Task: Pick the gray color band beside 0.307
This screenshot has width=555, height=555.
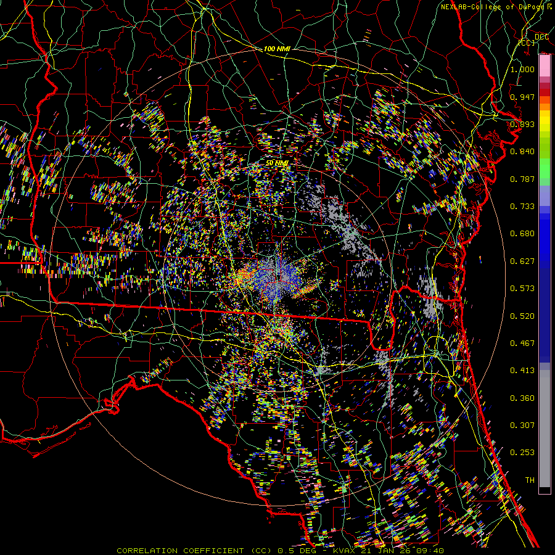Action: 545,429
